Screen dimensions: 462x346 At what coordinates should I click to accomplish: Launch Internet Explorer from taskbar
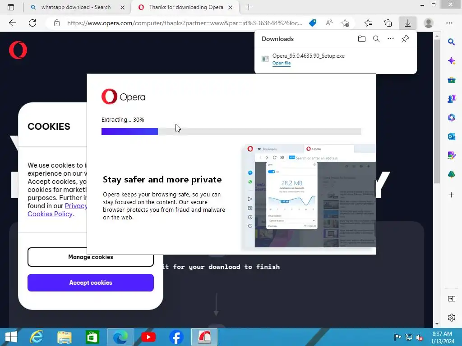pyautogui.click(x=37, y=337)
